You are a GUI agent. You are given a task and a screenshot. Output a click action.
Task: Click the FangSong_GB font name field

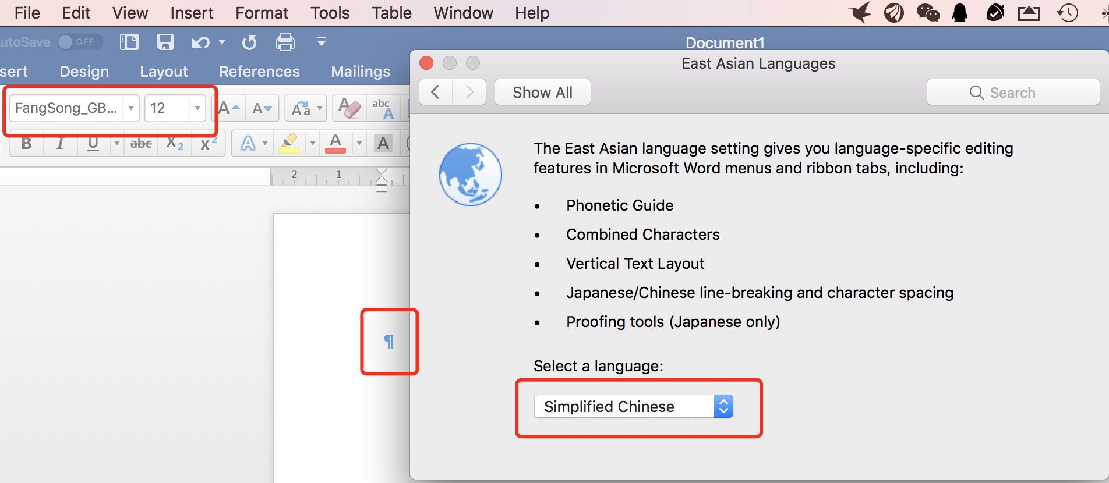click(66, 108)
